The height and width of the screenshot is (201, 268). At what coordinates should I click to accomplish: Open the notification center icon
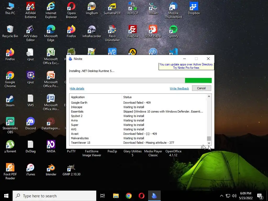coord(260,196)
